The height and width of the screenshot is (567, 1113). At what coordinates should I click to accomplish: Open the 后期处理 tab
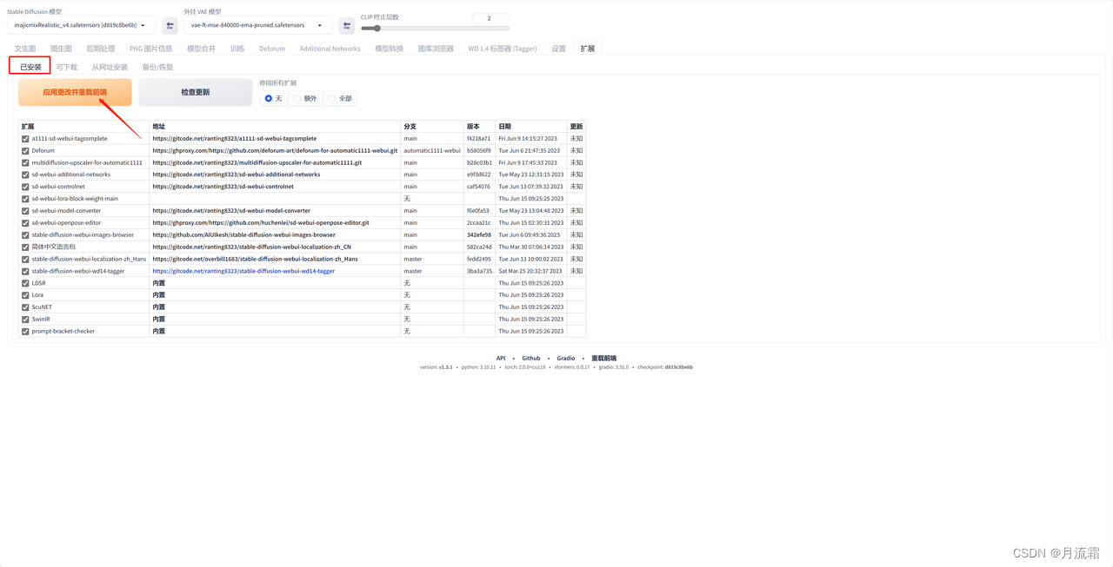tap(101, 49)
